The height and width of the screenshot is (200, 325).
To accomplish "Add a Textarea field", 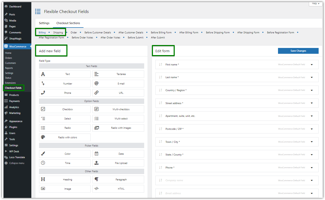I will [x=118, y=74].
